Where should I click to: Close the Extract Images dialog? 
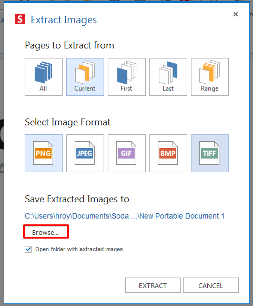(x=236, y=14)
